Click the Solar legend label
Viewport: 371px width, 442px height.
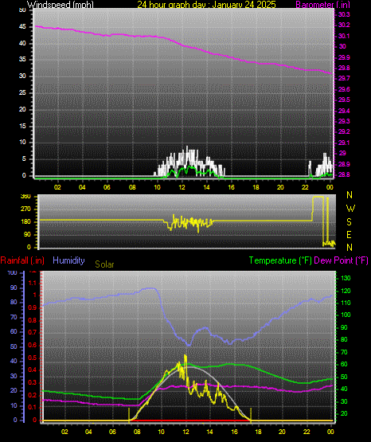coord(104,264)
